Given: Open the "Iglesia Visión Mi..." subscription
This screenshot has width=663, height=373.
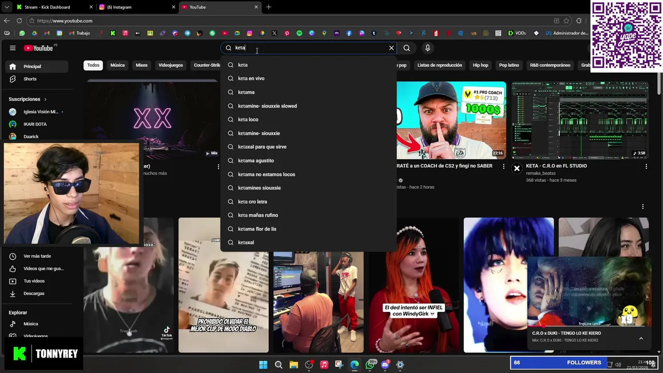Looking at the screenshot, I should [x=37, y=112].
